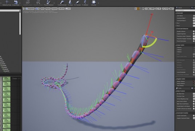Collapse the Angular Limits section
The image size is (195, 131).
click(x=176, y=79)
